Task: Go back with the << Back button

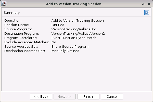Action: point(41,96)
